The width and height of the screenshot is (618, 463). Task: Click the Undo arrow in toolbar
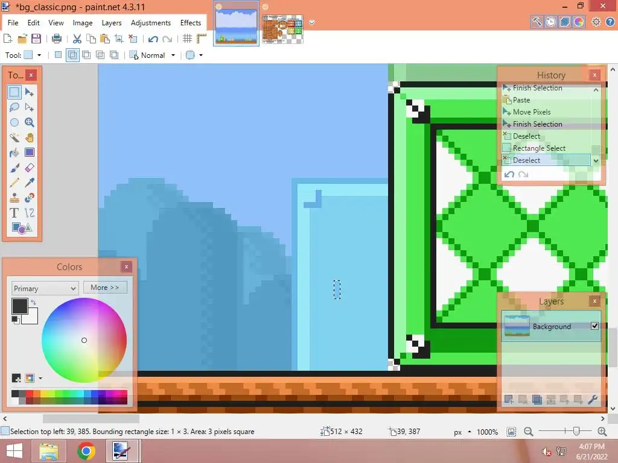153,39
